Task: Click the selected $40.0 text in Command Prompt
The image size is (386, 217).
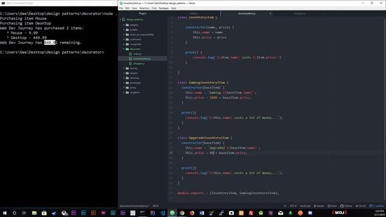Action: coord(50,43)
